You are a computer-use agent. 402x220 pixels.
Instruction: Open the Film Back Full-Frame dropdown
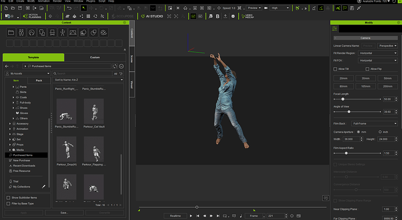tap(374, 123)
